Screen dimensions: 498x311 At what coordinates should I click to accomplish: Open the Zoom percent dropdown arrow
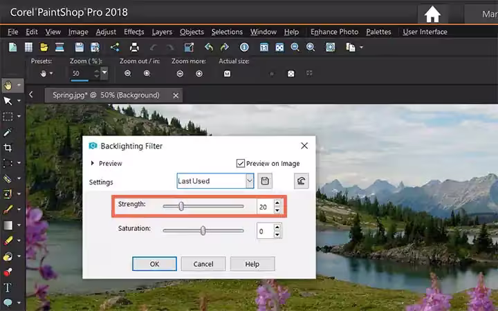(x=104, y=73)
